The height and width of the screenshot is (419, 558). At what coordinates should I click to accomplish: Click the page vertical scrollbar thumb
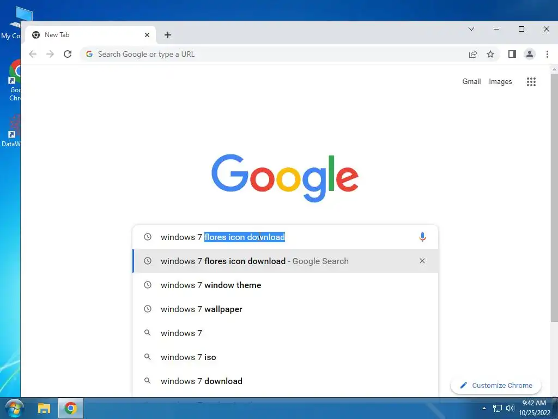point(554,197)
